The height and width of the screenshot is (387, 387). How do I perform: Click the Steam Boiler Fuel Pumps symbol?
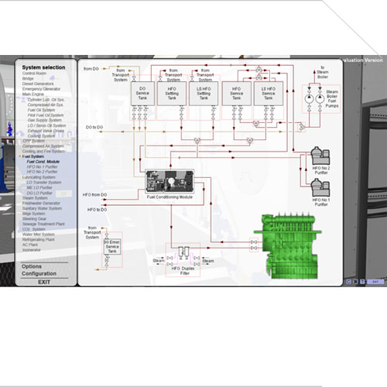tap(314, 98)
